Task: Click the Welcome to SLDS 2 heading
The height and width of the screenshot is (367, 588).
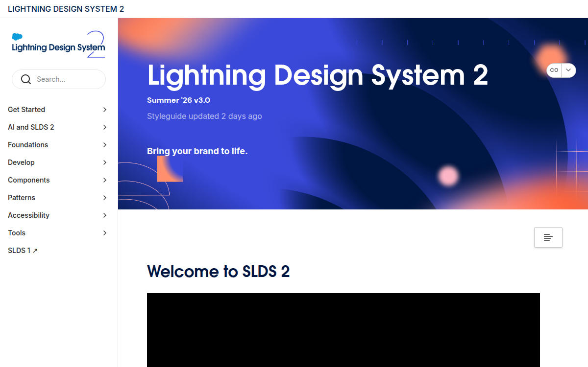Action: [x=219, y=271]
